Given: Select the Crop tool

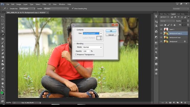Looking at the screenshot, I should pos(3,31).
